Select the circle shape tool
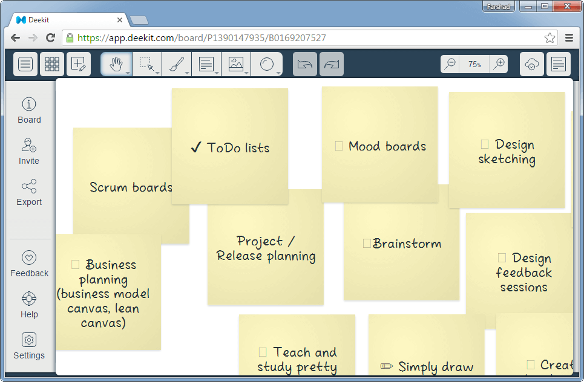The width and height of the screenshot is (584, 382). pos(267,63)
